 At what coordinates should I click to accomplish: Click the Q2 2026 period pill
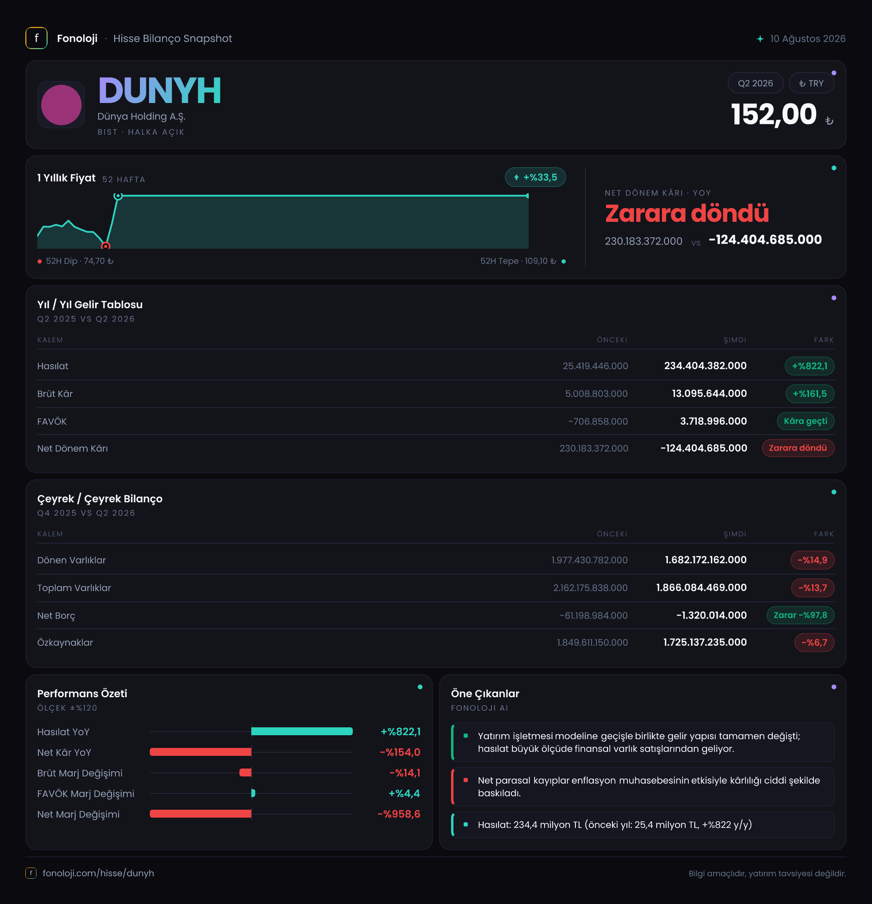coord(755,84)
